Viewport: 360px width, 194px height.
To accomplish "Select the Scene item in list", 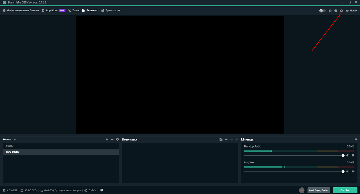I will (61, 146).
